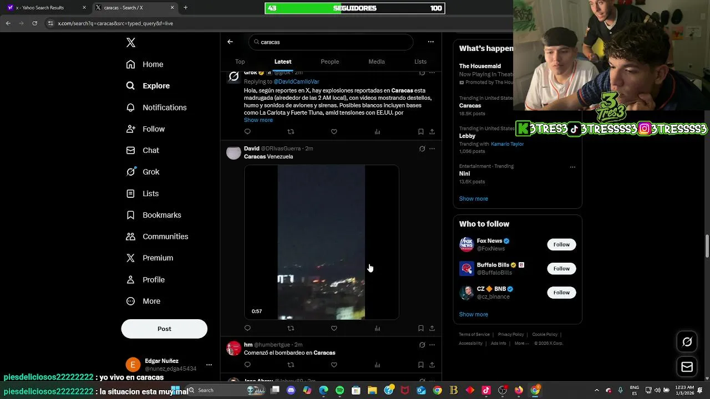Open Chat from the sidebar
The height and width of the screenshot is (399, 710).
click(143, 150)
